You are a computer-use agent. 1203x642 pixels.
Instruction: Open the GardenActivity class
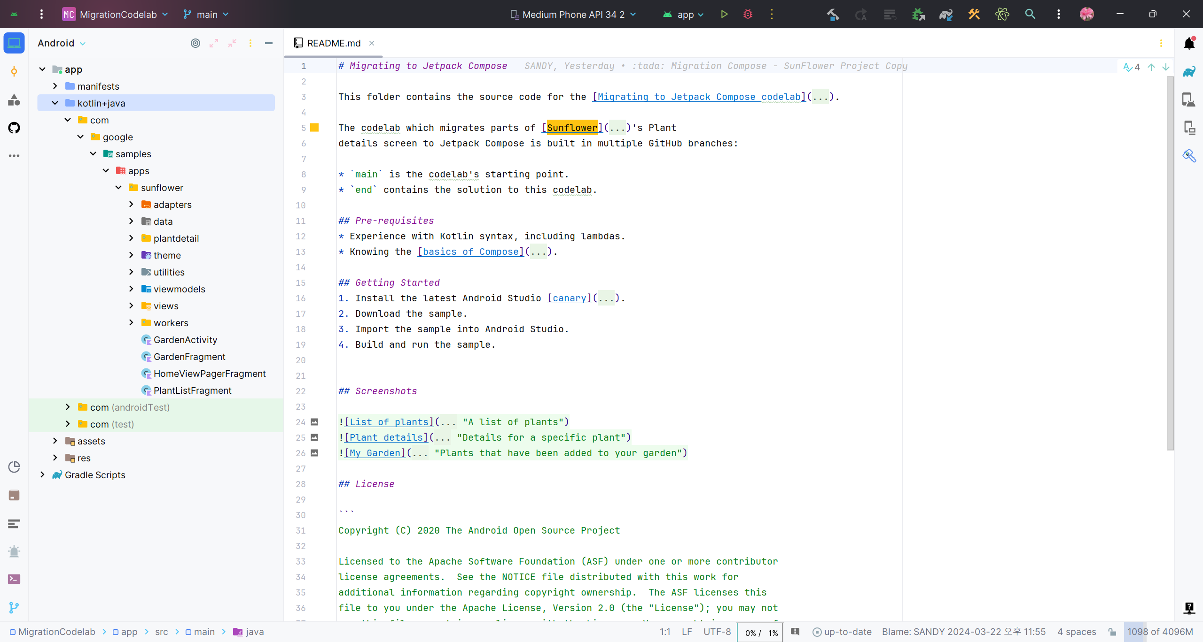click(x=185, y=339)
